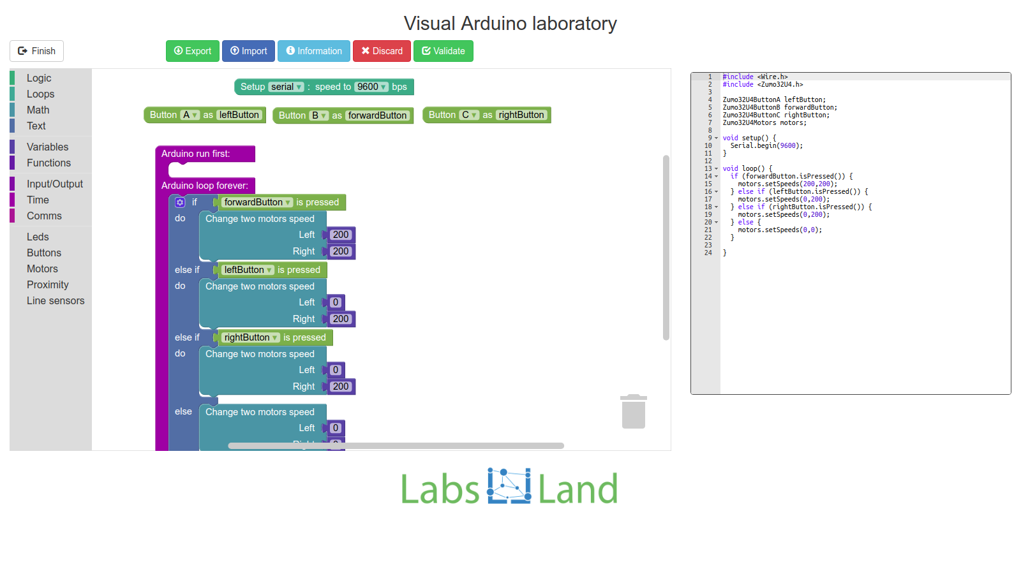Open the Text block category
This screenshot has height=574, width=1021.
(50, 126)
